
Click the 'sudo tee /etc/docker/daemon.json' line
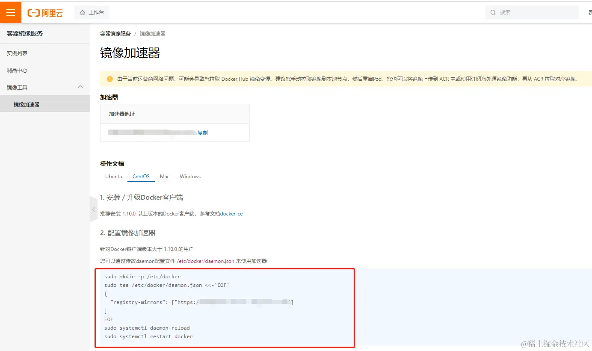[x=167, y=285]
